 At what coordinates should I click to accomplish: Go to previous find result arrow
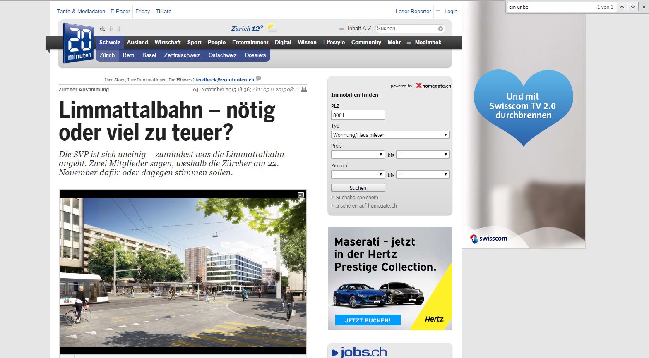[621, 7]
